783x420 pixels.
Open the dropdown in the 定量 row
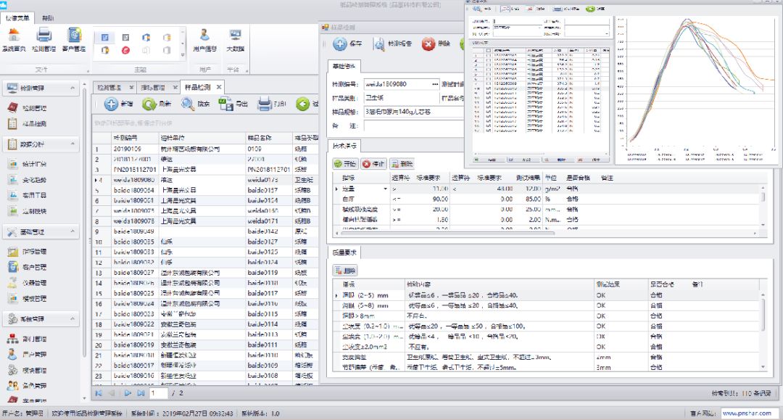[385, 189]
